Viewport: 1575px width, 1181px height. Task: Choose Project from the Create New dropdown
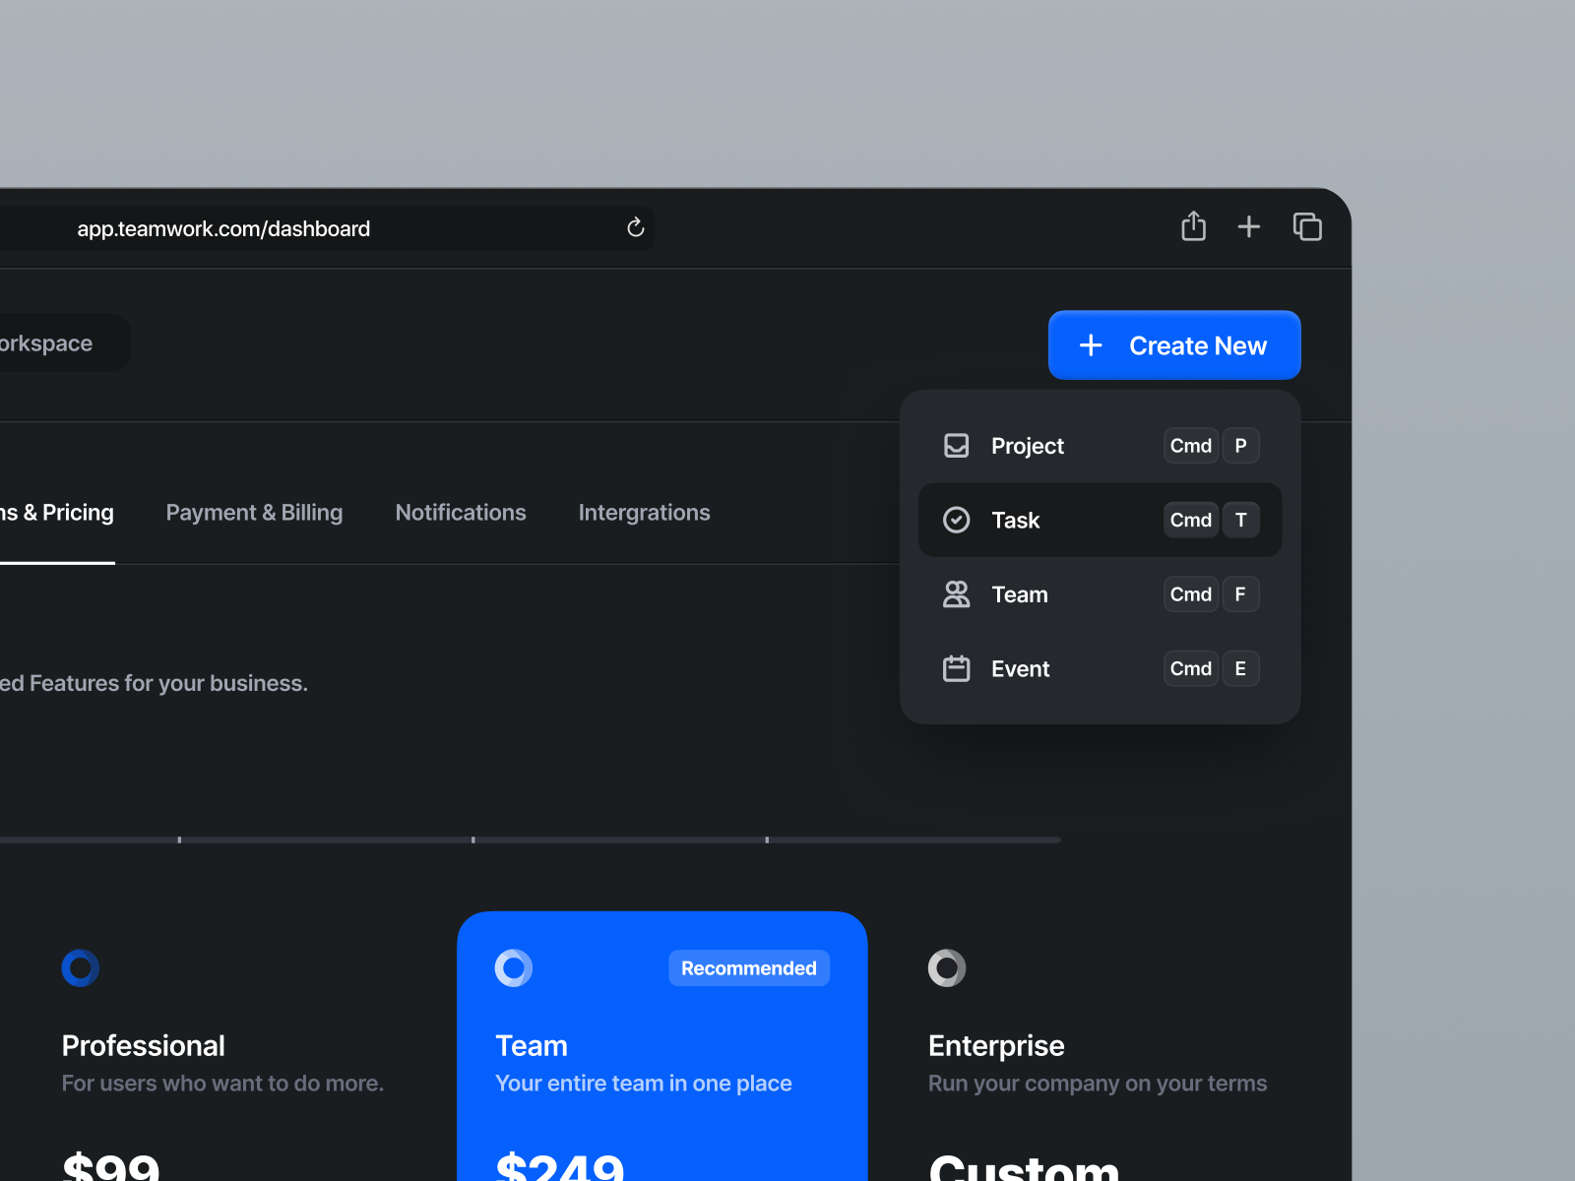click(x=1028, y=445)
